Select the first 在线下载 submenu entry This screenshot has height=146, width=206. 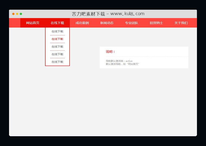(x=57, y=31)
